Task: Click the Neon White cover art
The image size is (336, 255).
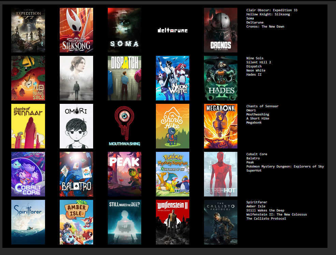Action: pyautogui.click(x=173, y=78)
